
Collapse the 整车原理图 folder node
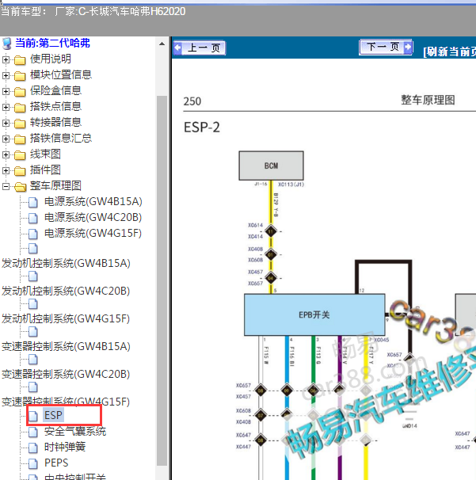[x=6, y=186]
